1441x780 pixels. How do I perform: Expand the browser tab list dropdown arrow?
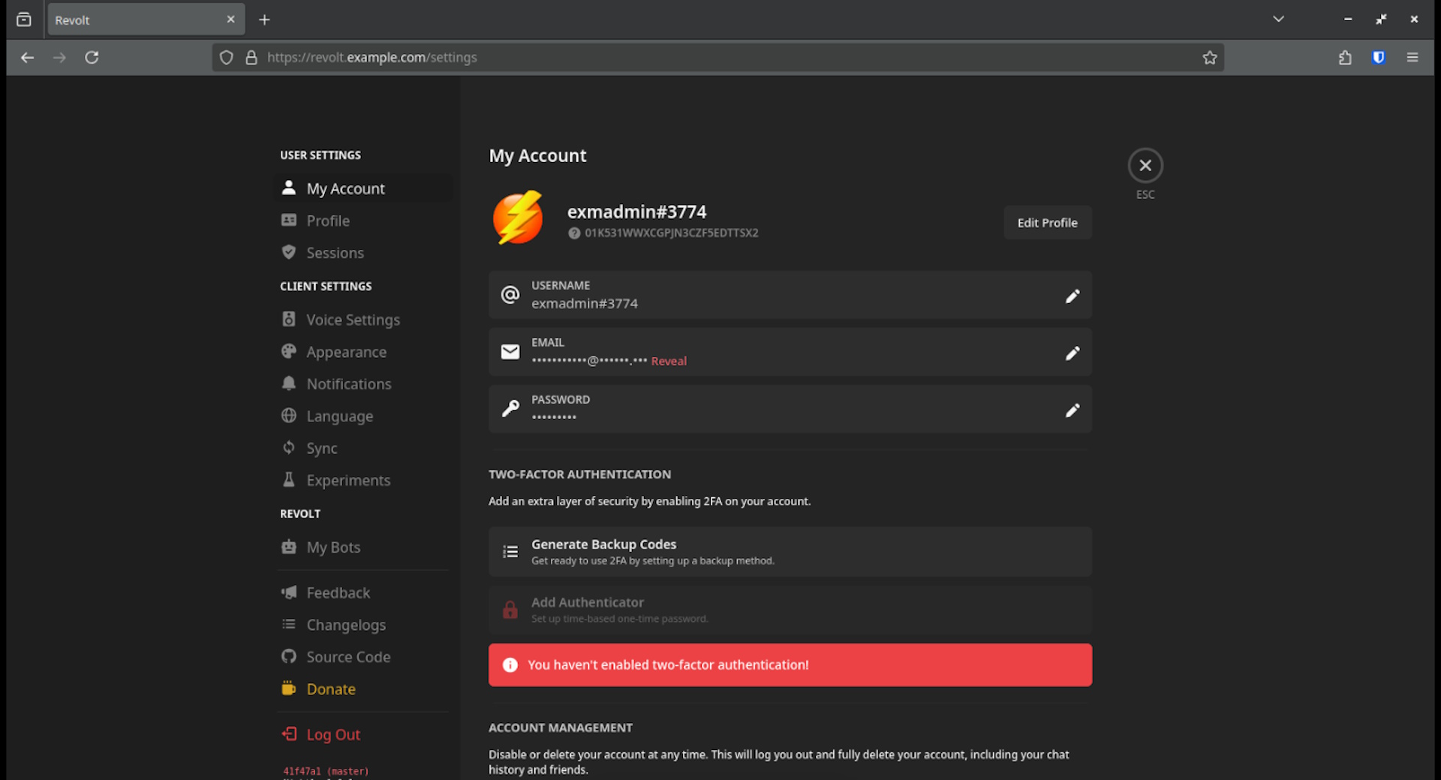click(1278, 19)
